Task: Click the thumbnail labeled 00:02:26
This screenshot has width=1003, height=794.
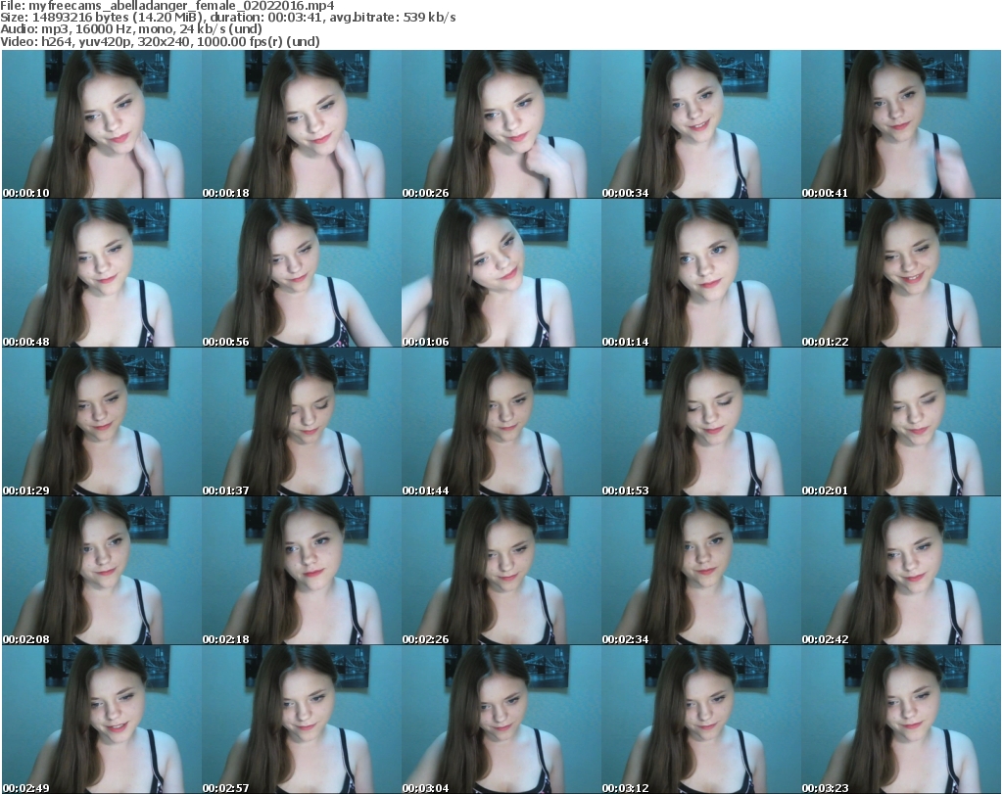Action: (501, 570)
